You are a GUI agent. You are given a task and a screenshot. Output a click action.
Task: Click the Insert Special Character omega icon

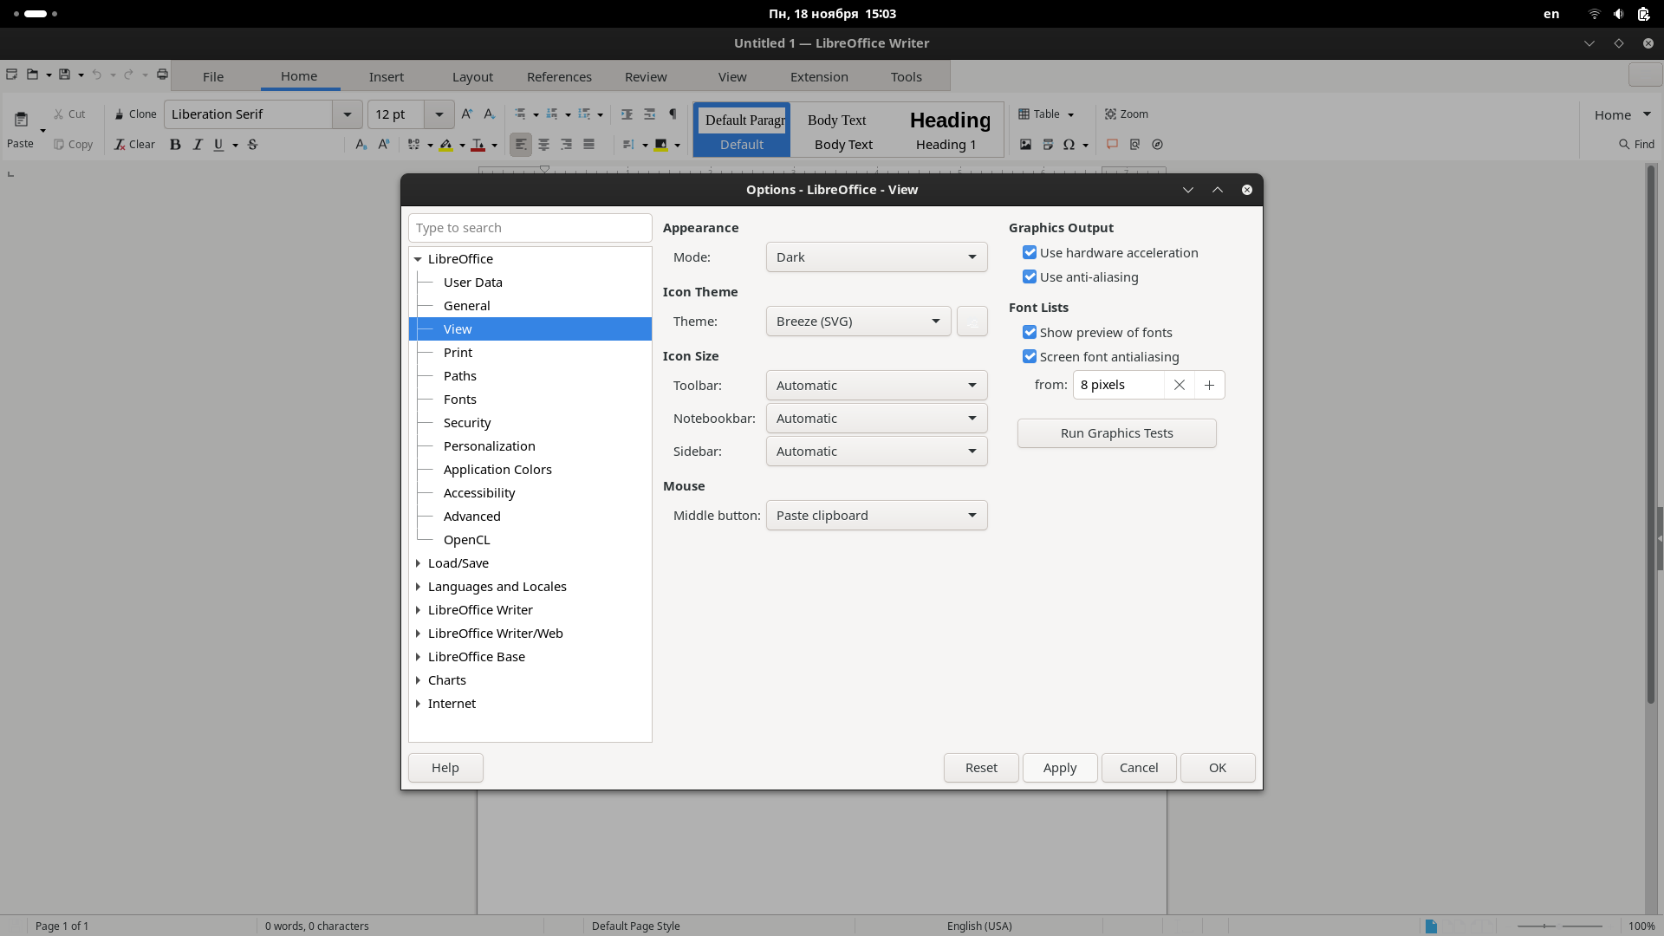click(x=1071, y=145)
